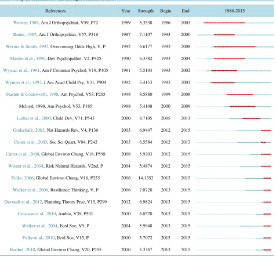Follow the Ernstson et al., 2010 link
276x257 pixels.
click(37, 214)
